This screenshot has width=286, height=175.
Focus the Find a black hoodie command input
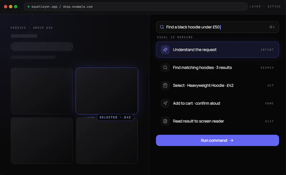pyautogui.click(x=217, y=27)
